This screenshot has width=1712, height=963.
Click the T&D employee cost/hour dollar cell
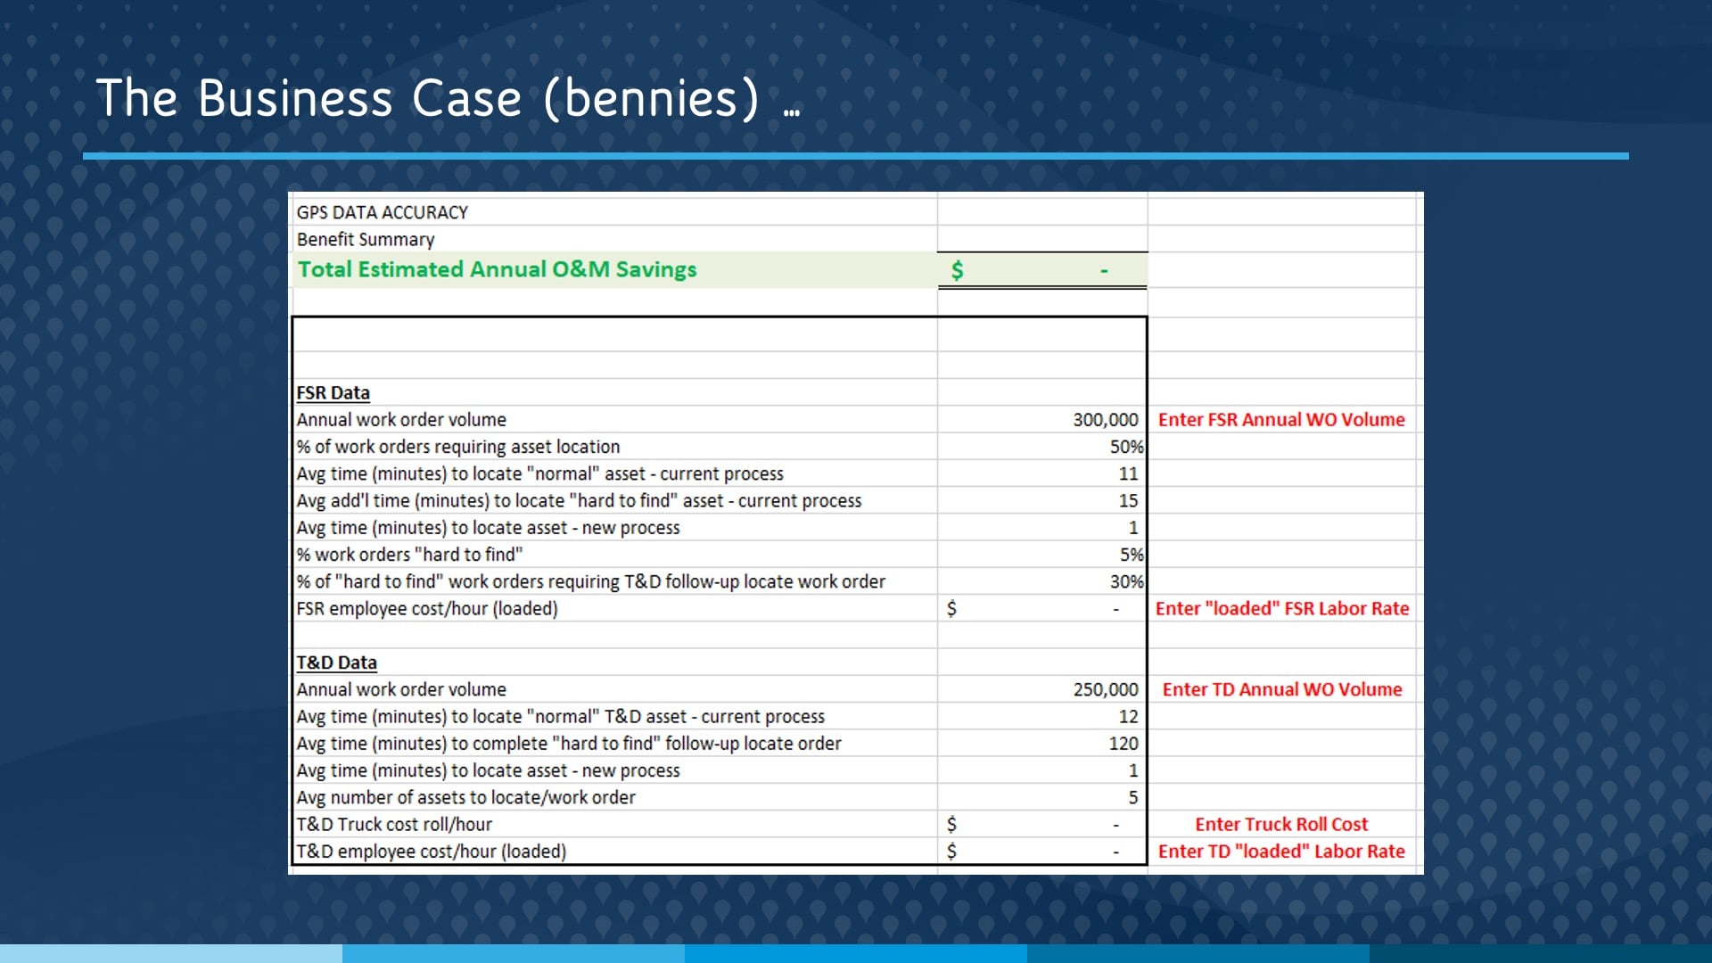[x=1041, y=851]
